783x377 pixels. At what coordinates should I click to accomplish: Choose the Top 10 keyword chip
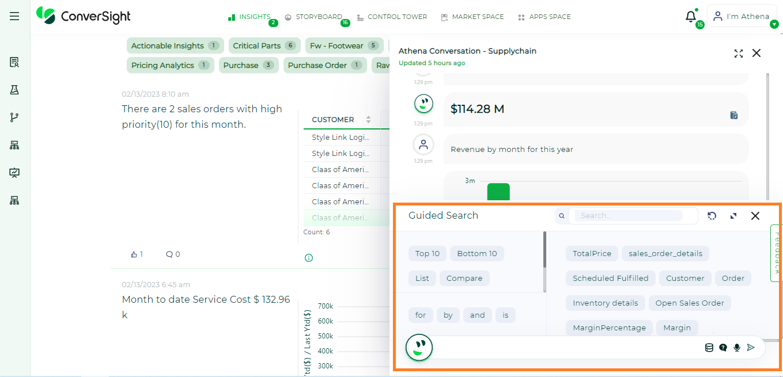click(x=427, y=253)
